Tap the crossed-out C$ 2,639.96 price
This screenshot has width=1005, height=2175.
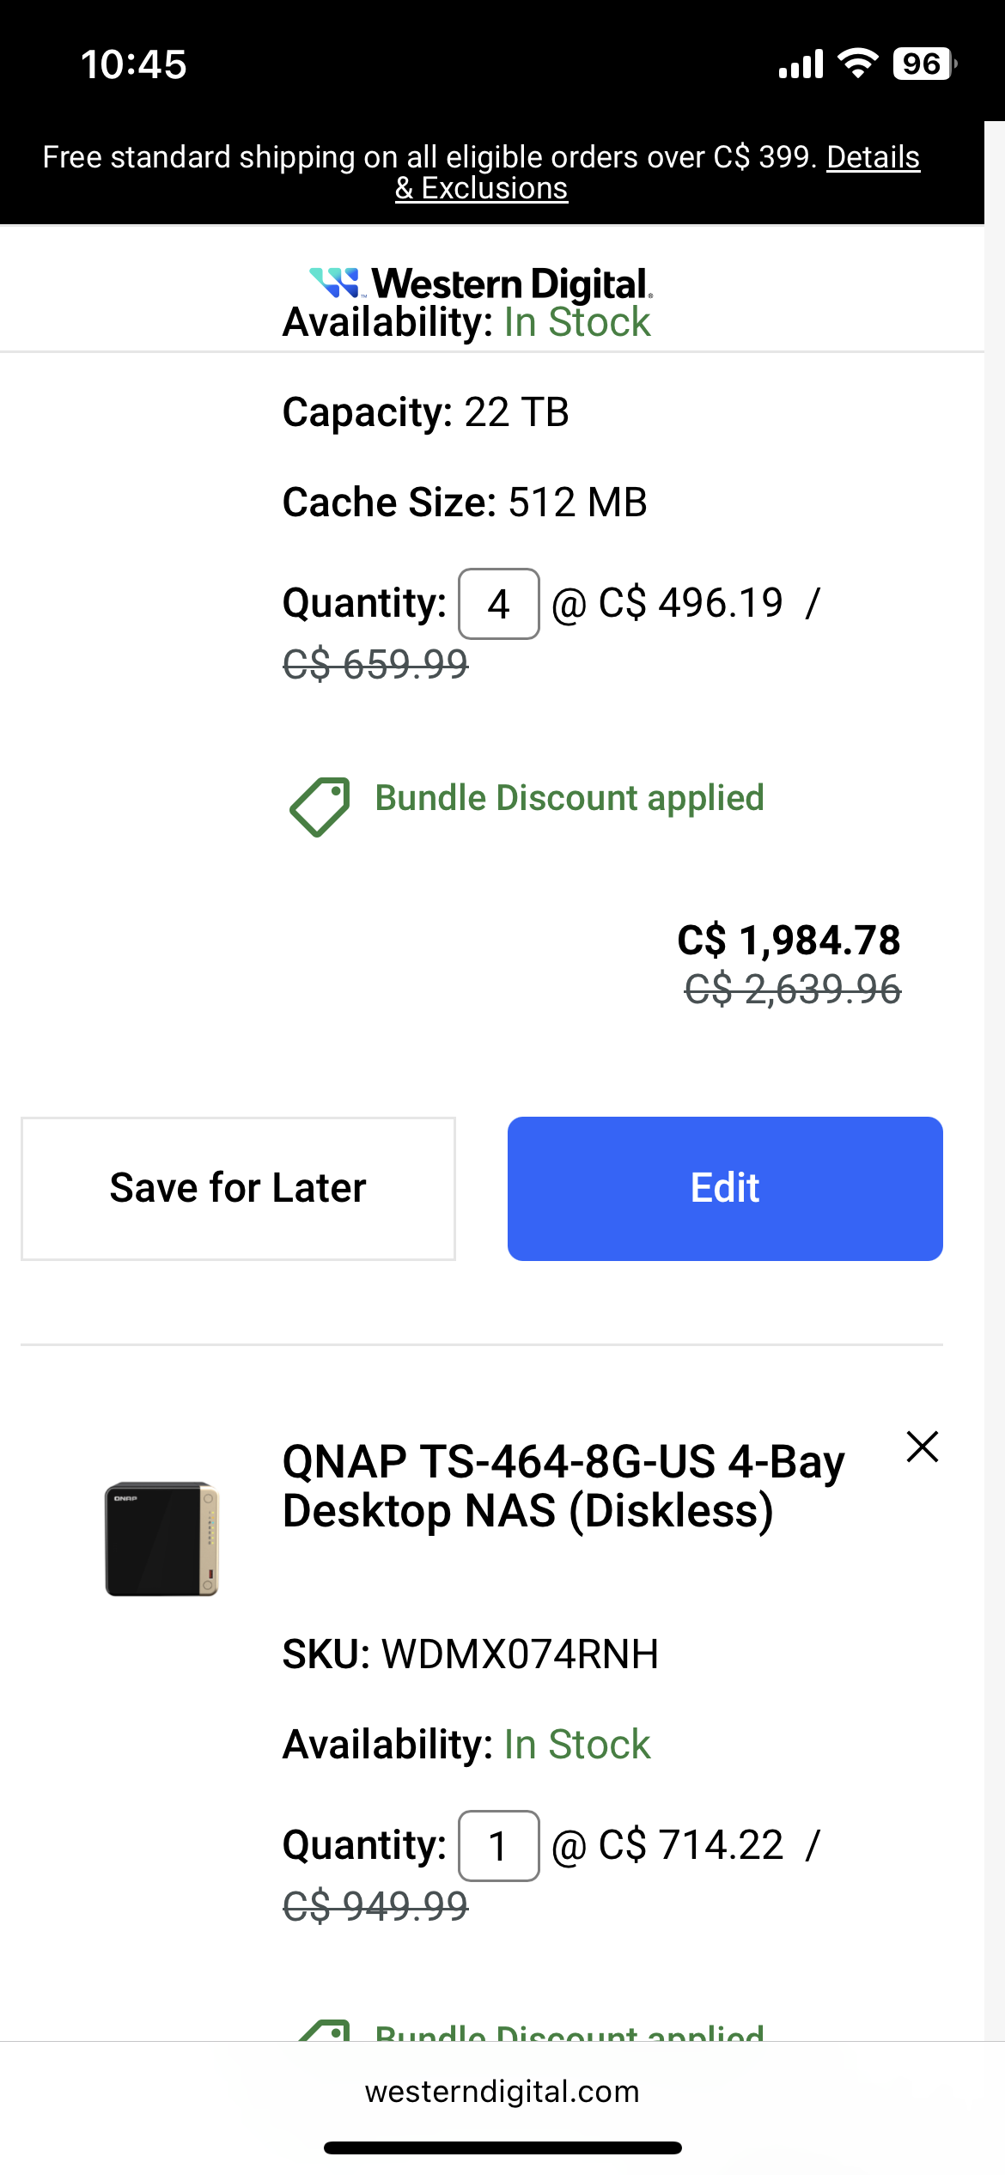click(792, 990)
